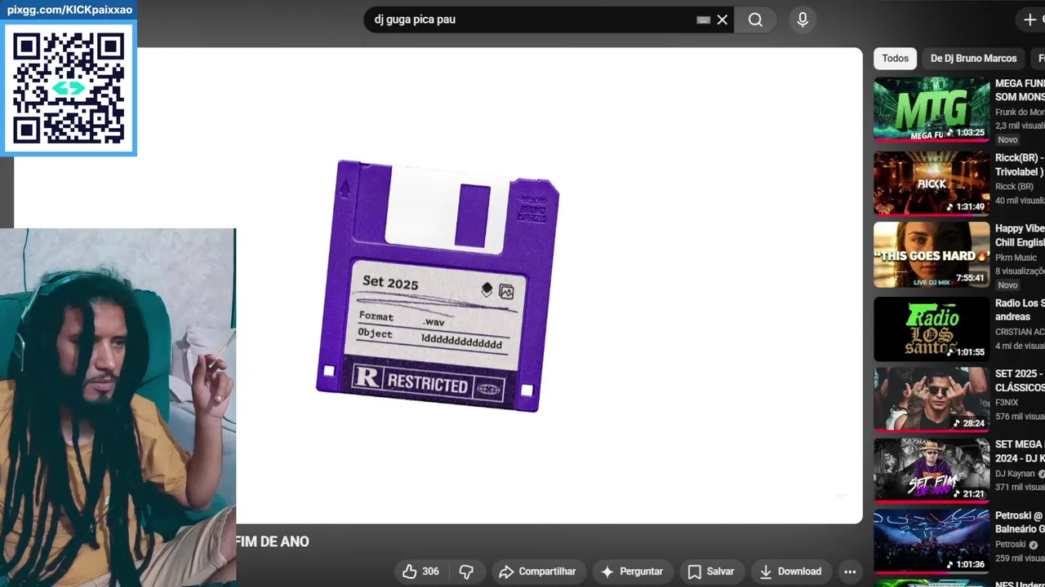1045x587 pixels.
Task: Open the Petroski 1:01:36 video thumbnail
Action: click(932, 541)
